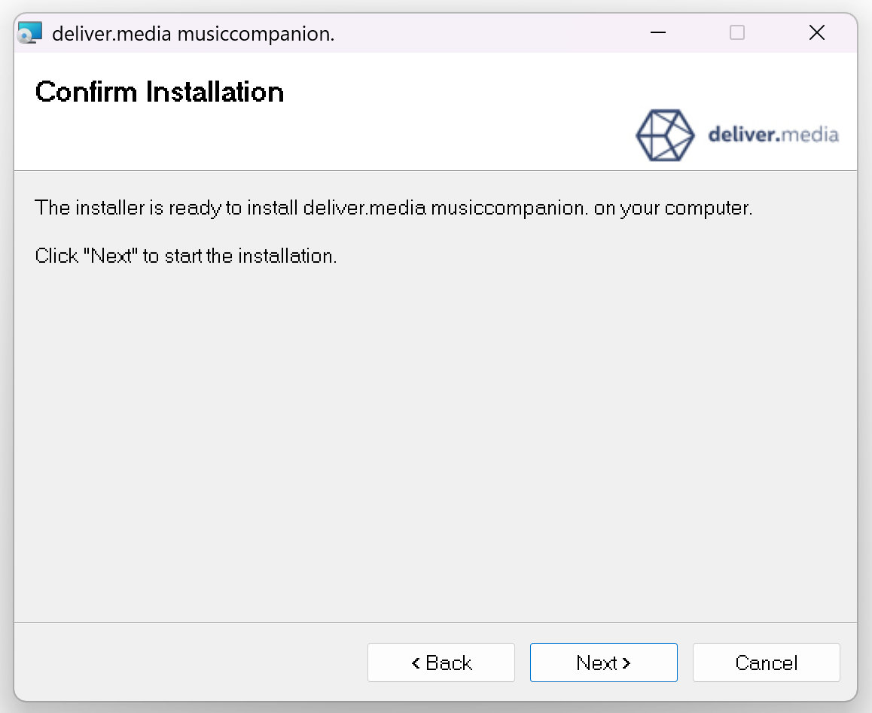Image resolution: width=872 pixels, height=713 pixels.
Task: Click the disabled maximize button
Action: pos(737,33)
